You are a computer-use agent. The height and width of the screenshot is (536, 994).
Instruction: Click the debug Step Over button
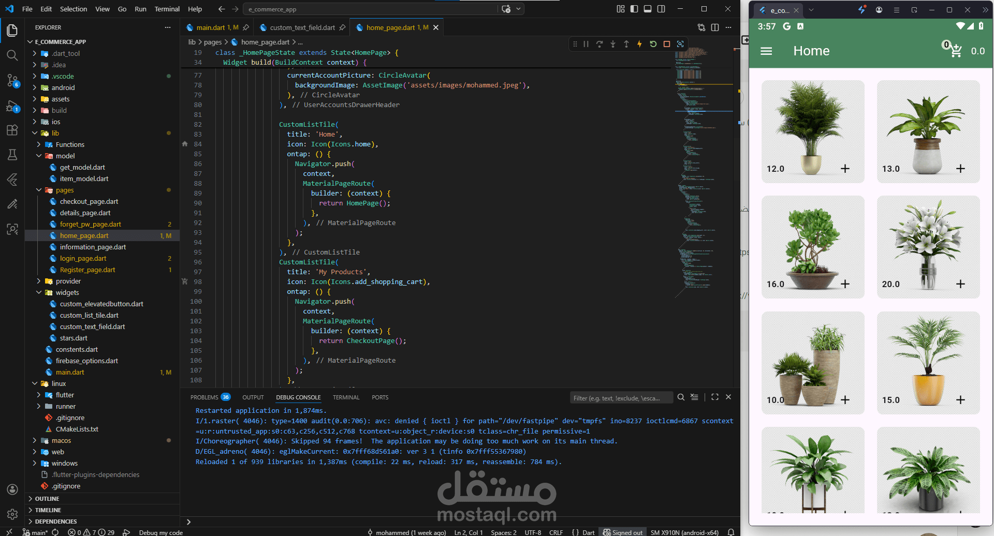point(600,44)
